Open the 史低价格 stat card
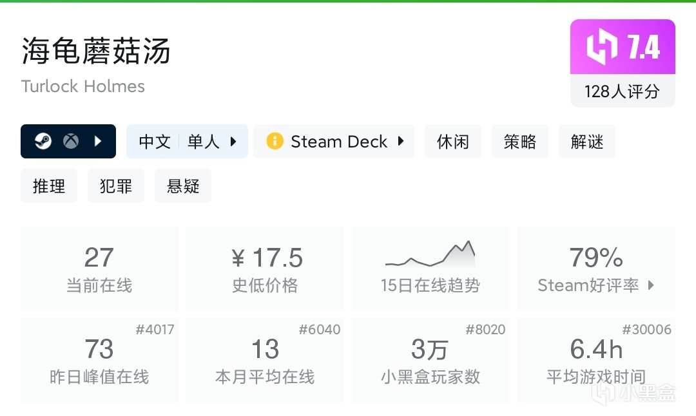The image size is (696, 416). [x=265, y=269]
